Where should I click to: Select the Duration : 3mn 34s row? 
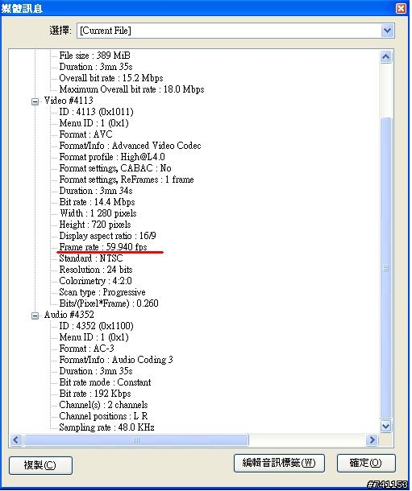[96, 191]
